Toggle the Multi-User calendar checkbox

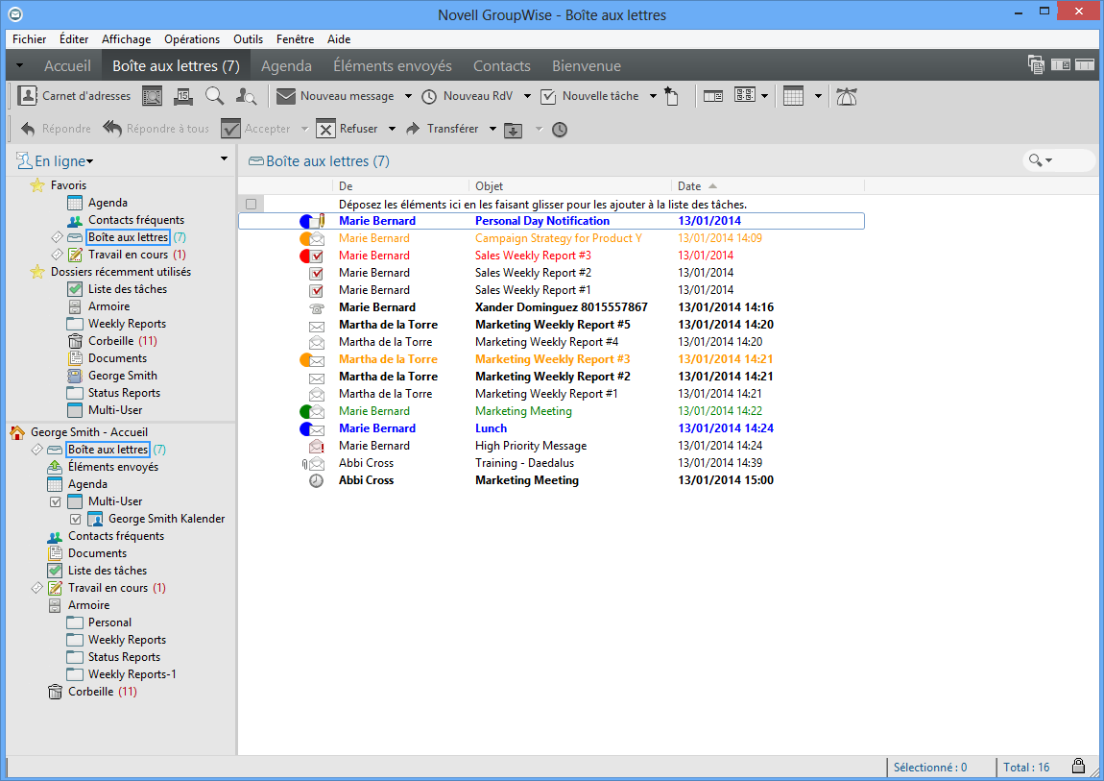(x=55, y=501)
